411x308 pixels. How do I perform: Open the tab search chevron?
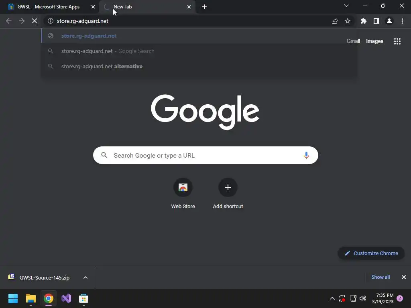pyautogui.click(x=346, y=6)
